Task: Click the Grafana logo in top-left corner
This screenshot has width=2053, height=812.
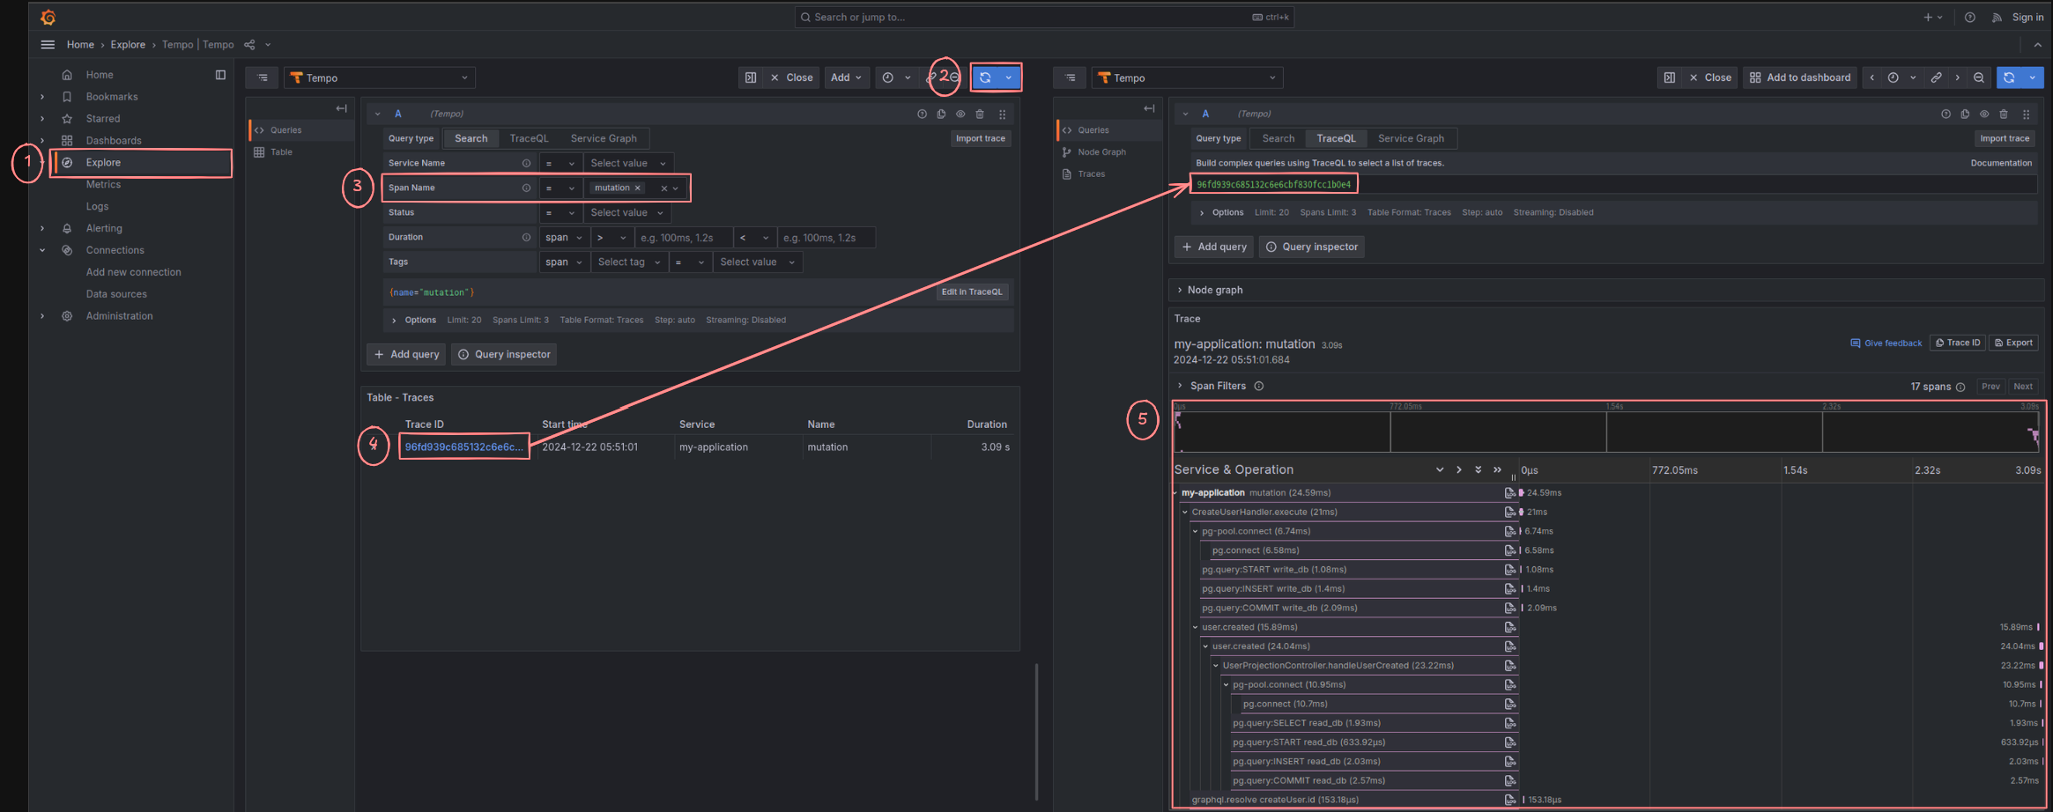Action: 48,17
